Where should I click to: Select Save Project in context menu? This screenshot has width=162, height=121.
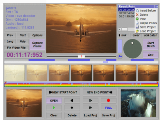pyautogui.click(x=146, y=27)
